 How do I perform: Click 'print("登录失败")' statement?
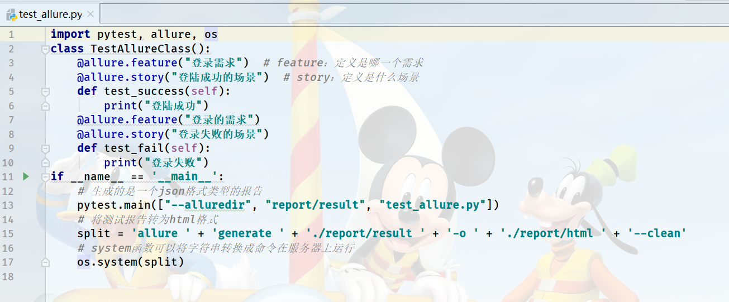click(x=156, y=162)
